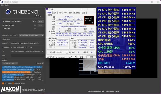
Task: Click the 确定 OK button in CPU-Z
Action: [91, 57]
